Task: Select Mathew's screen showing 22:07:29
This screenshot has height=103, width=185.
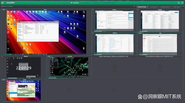Action: (24, 68)
